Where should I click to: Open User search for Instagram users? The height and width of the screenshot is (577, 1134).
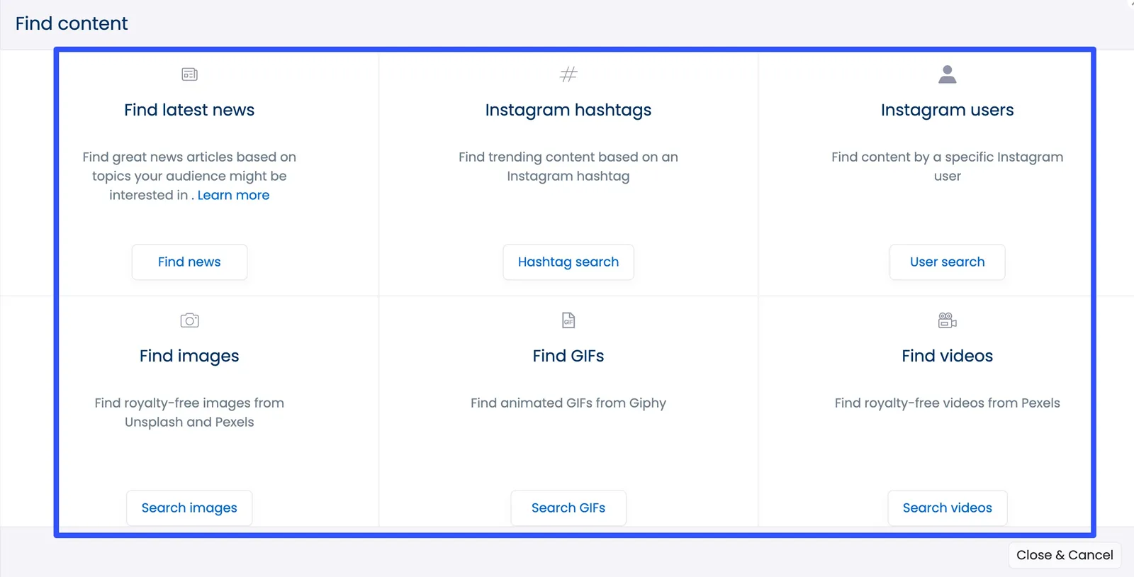click(x=947, y=262)
